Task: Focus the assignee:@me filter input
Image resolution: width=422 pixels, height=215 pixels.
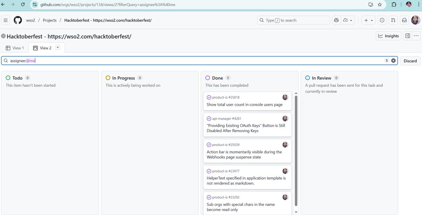Action: tap(199, 61)
